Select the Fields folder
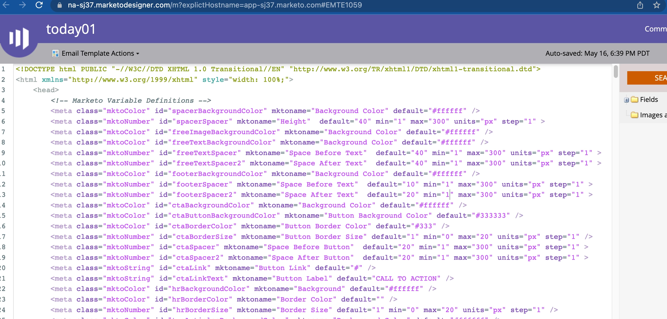 coord(648,100)
